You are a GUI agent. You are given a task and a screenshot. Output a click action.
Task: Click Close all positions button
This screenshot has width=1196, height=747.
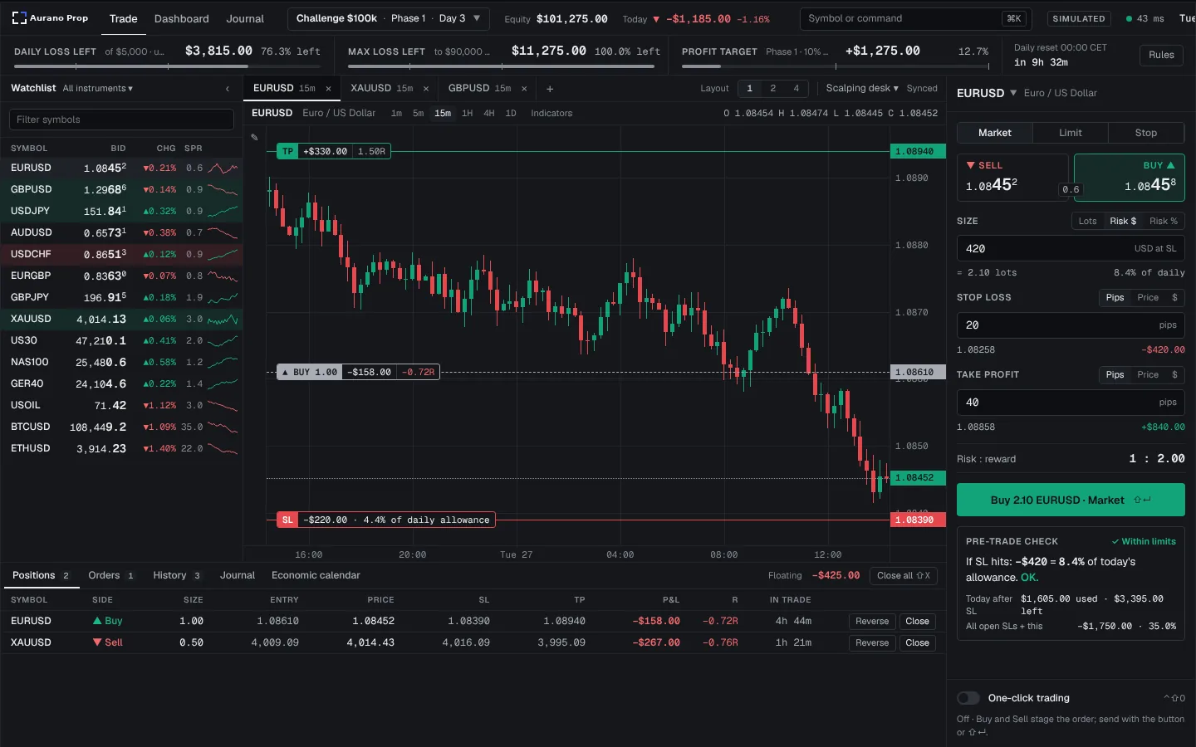(904, 575)
